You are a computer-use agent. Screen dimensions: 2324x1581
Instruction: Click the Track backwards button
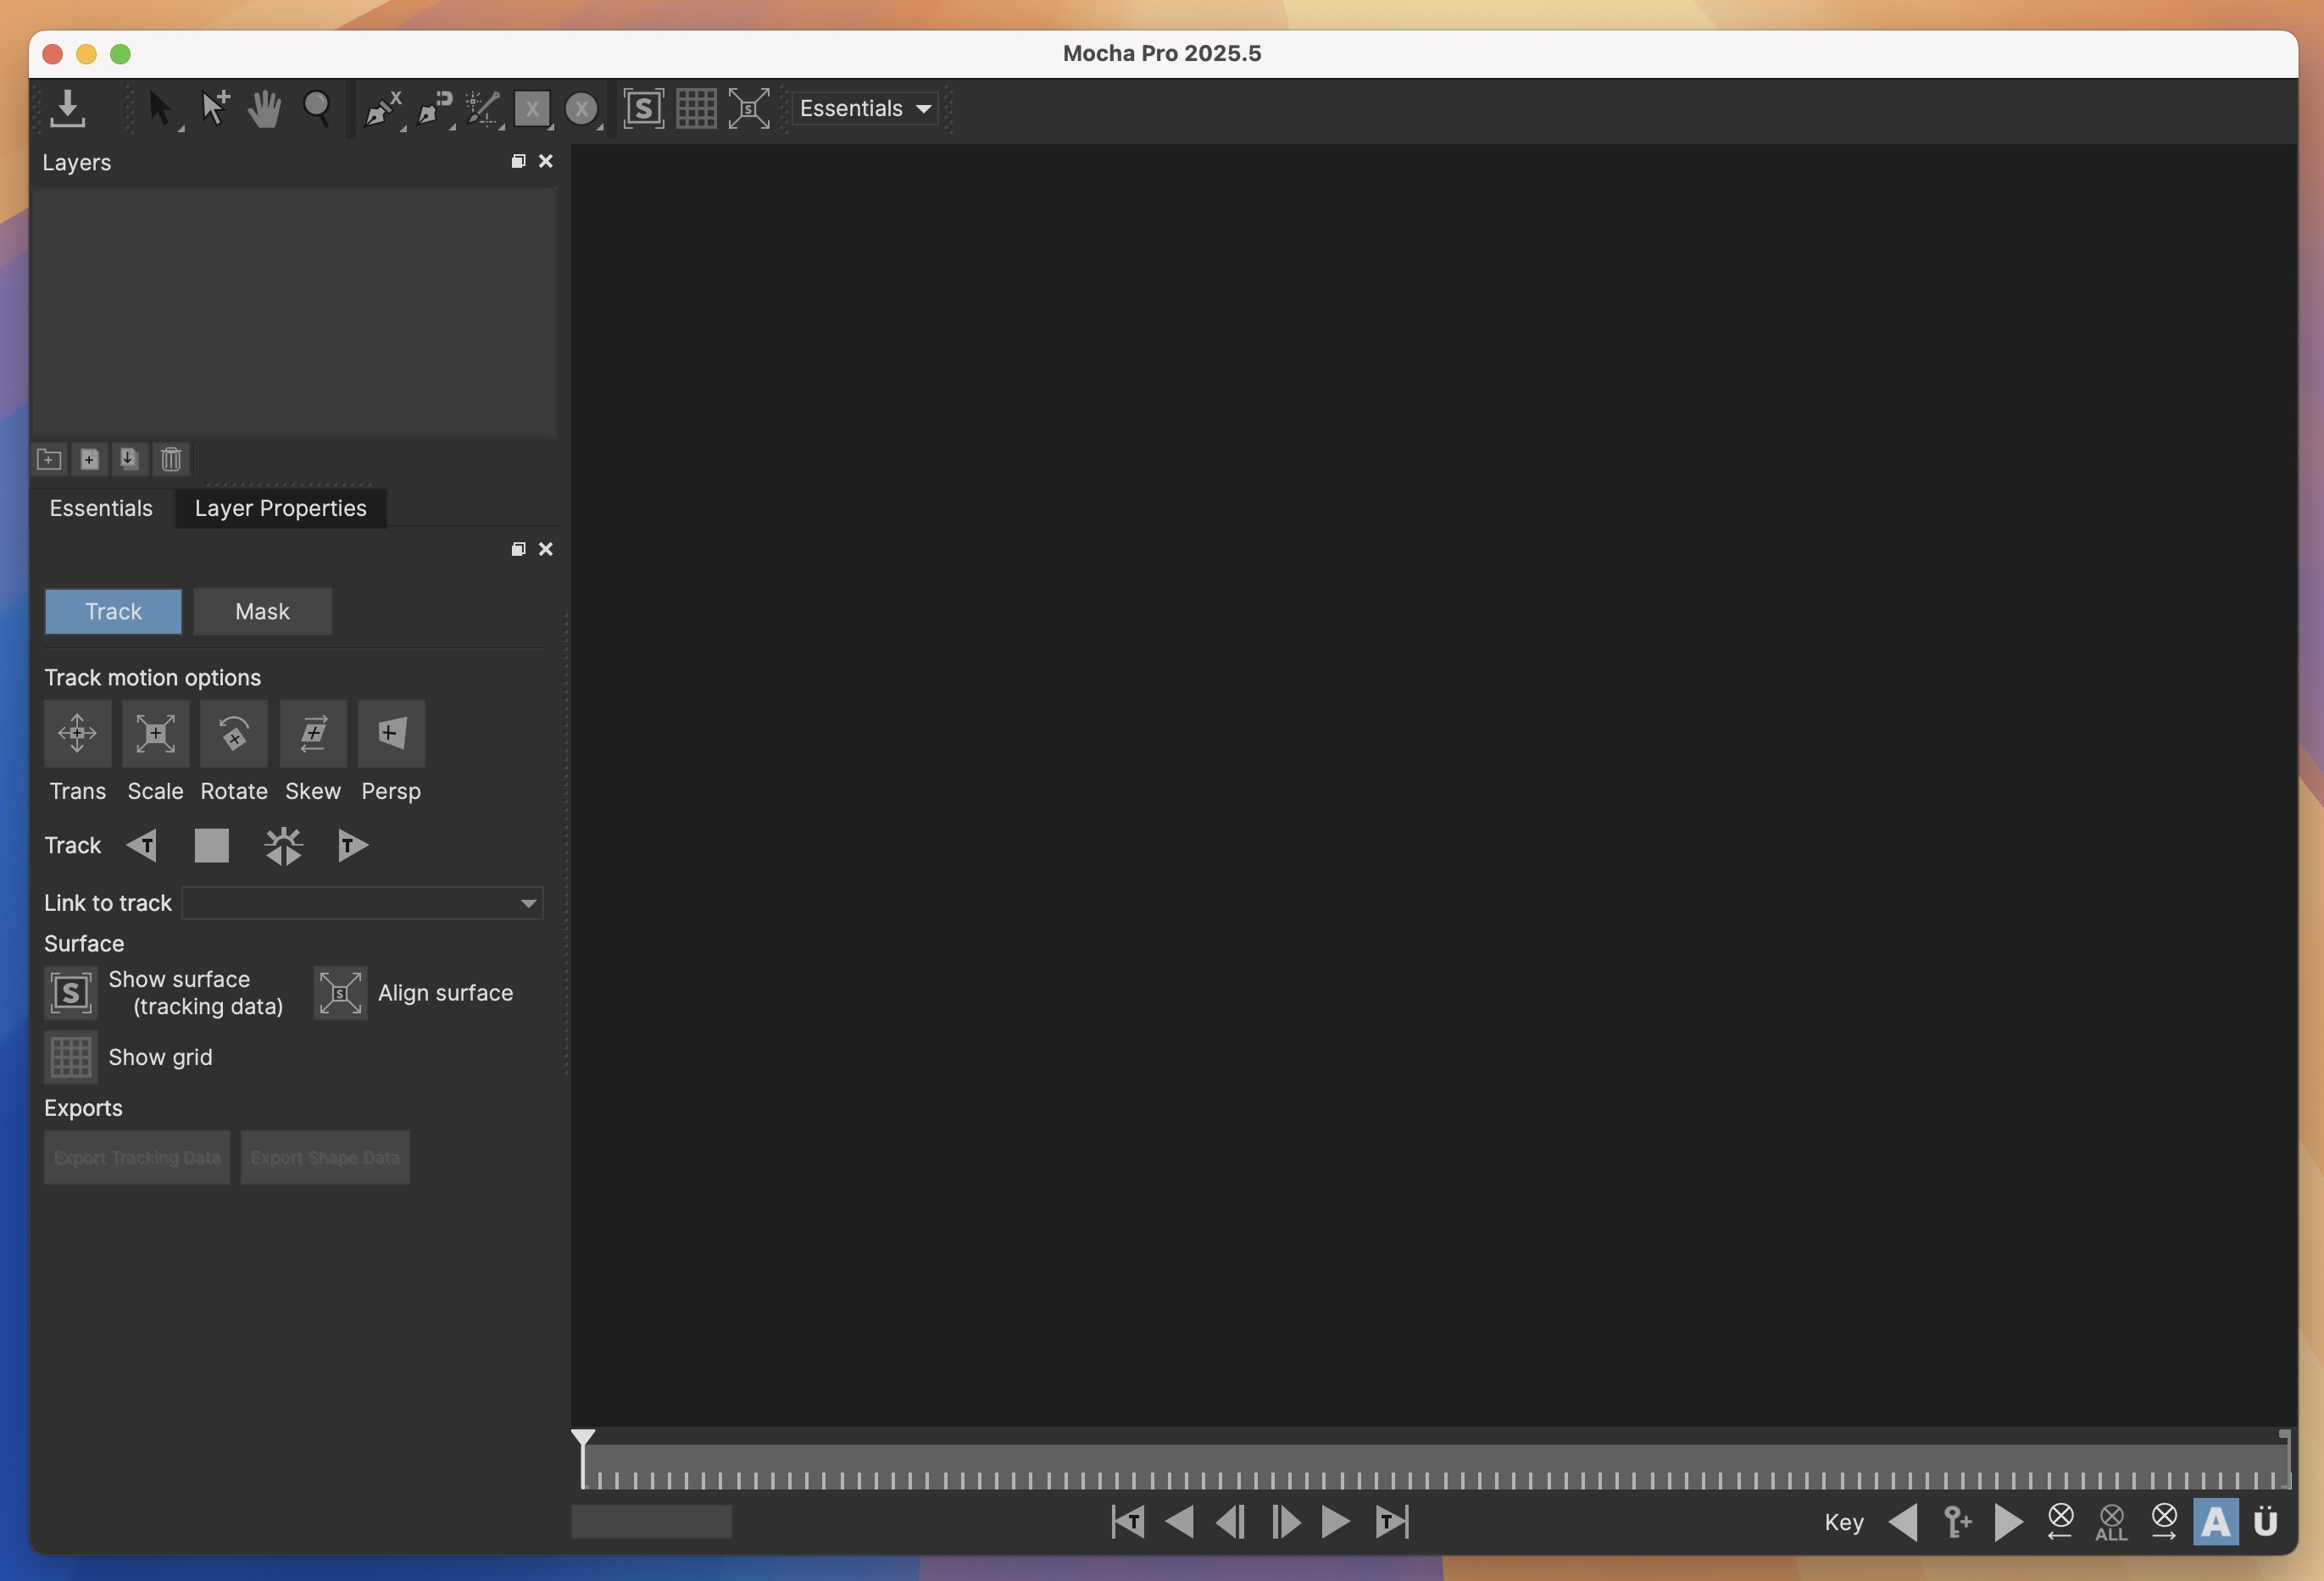coord(142,846)
